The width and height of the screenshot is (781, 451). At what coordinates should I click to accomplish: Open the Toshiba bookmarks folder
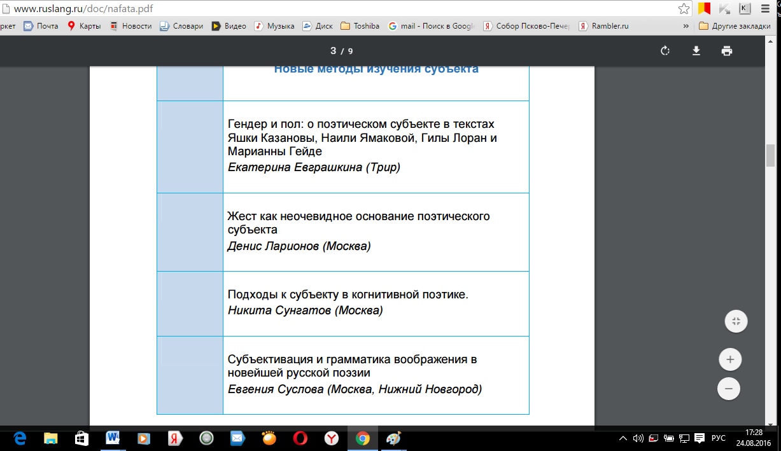pos(360,26)
